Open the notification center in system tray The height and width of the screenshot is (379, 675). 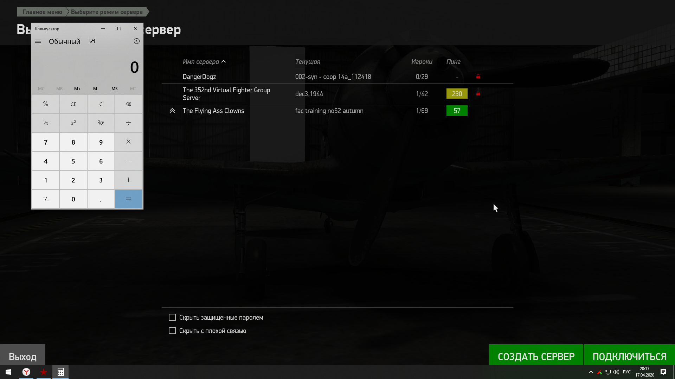663,372
